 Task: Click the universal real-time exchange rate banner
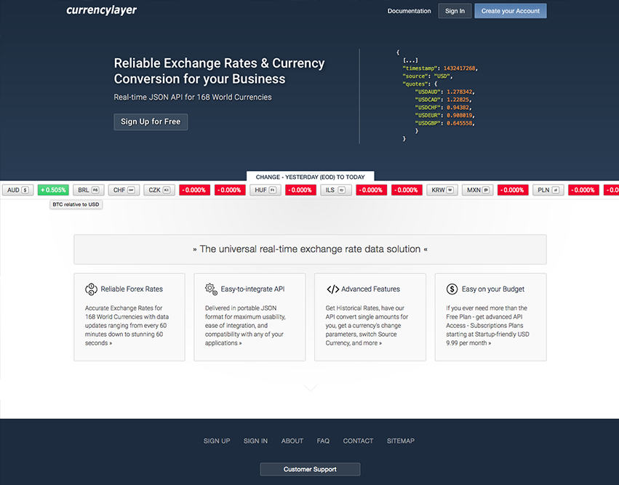pos(311,249)
